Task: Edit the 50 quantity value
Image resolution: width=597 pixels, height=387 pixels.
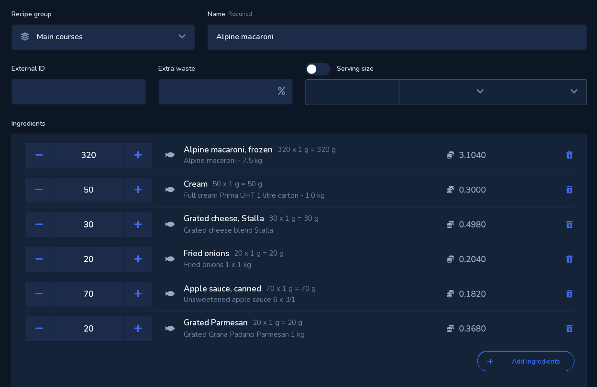Action: click(x=88, y=190)
